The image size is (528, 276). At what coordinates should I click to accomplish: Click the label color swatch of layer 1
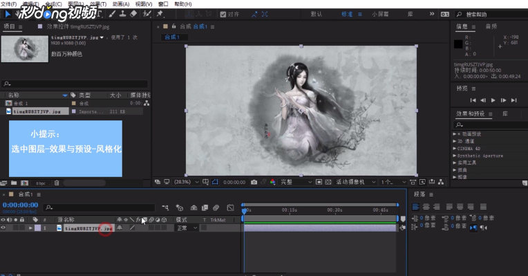(38, 228)
